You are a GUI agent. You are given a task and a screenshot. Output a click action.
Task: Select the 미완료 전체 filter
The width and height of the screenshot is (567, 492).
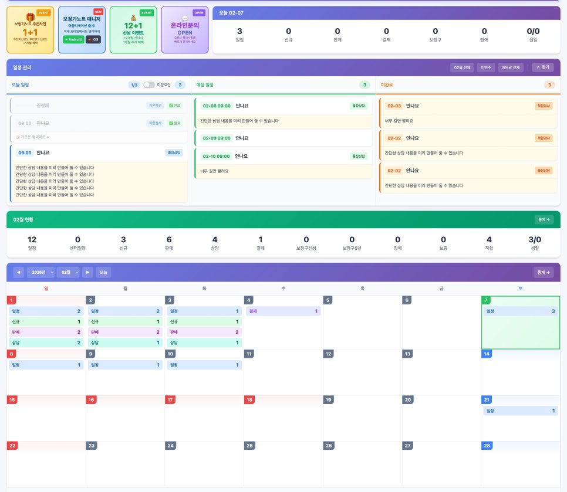coord(509,67)
